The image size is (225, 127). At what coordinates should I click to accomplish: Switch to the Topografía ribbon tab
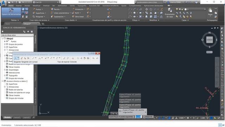pyautogui.click(x=82, y=6)
